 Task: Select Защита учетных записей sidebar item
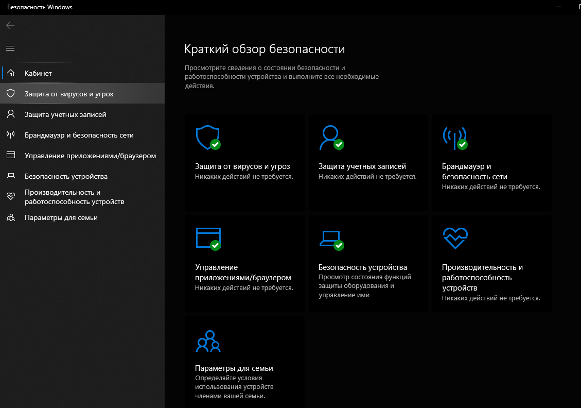click(x=82, y=114)
